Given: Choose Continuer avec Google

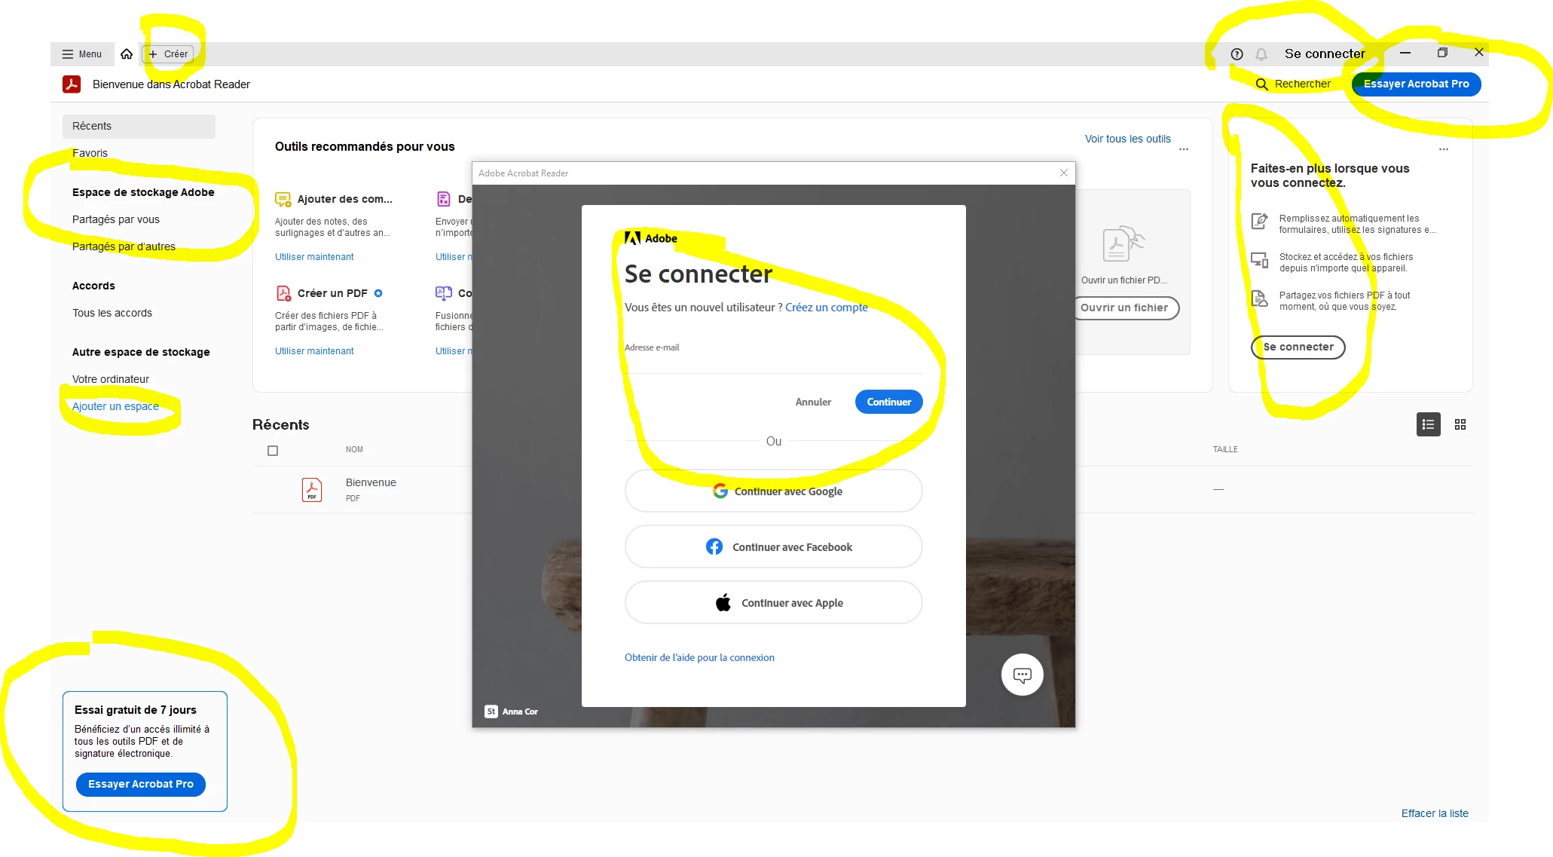Looking at the screenshot, I should coord(773,491).
